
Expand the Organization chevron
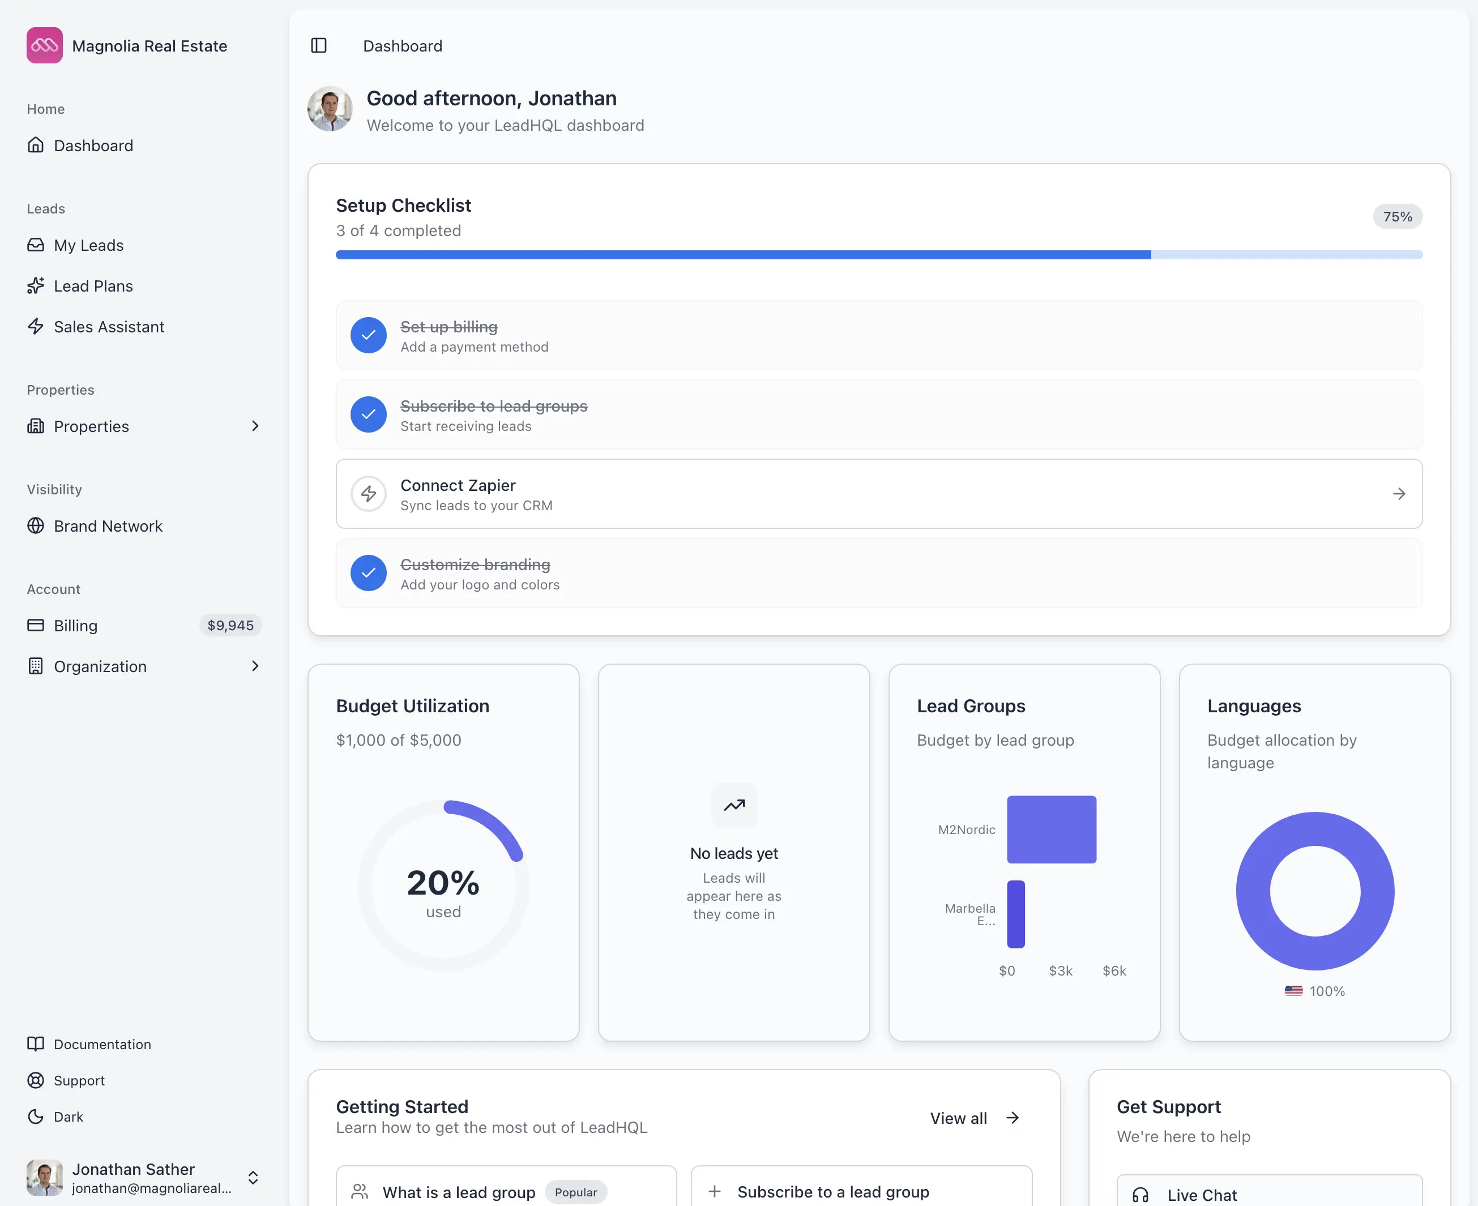[255, 665]
